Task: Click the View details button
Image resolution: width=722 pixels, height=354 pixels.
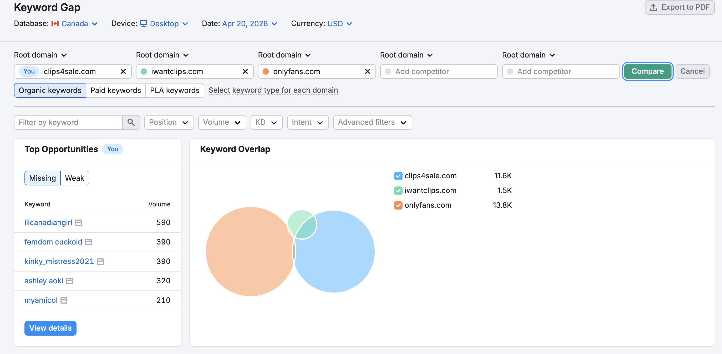Action: (x=50, y=328)
